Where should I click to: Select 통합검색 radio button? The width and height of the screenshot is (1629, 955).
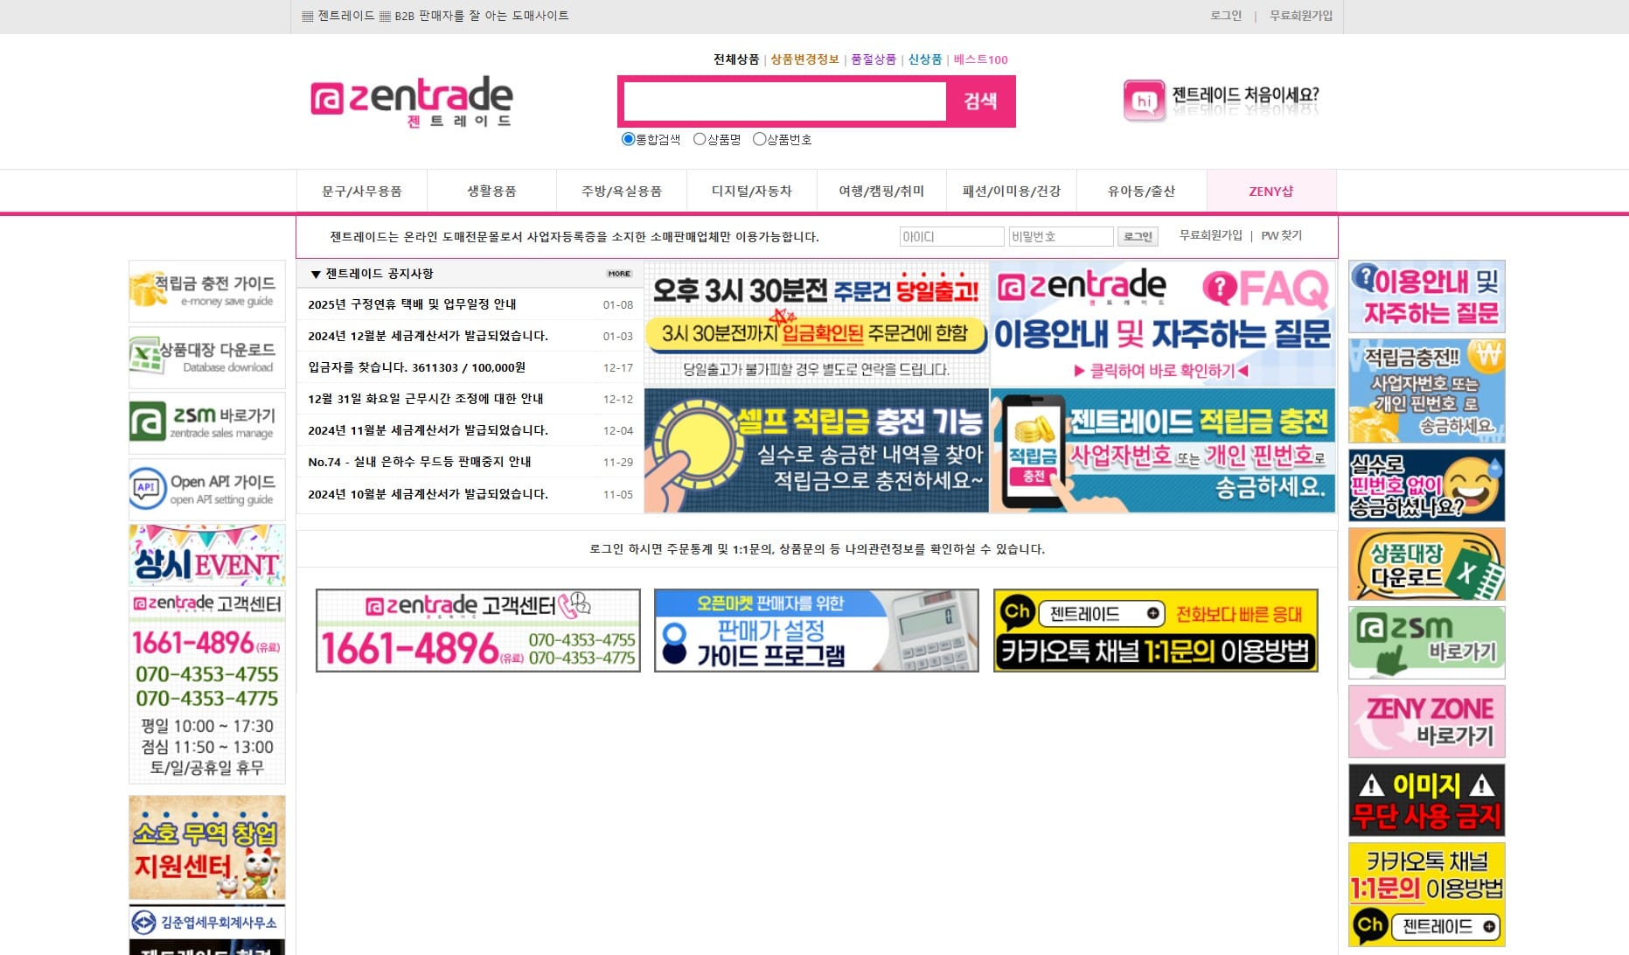(x=628, y=139)
